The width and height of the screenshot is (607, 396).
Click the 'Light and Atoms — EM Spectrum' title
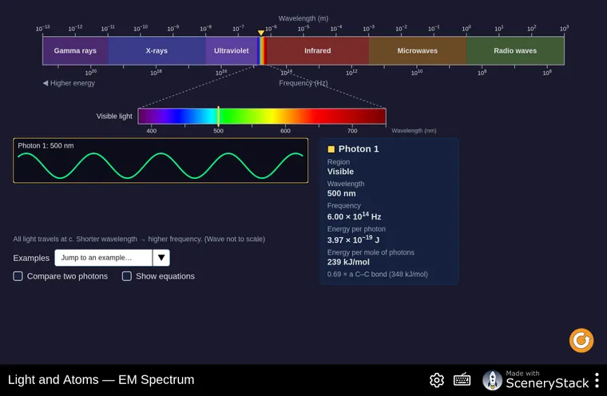[x=101, y=380]
